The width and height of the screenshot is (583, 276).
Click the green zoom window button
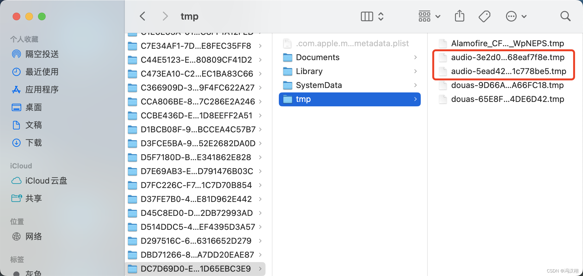(x=42, y=16)
